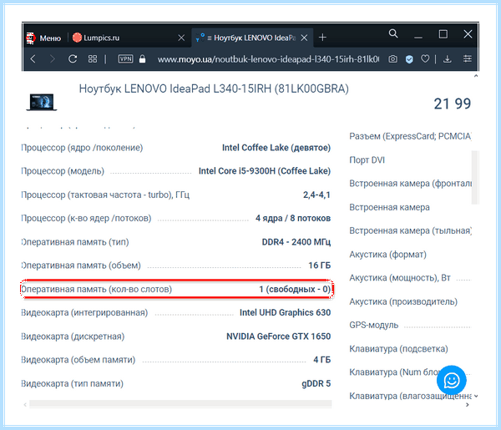Image resolution: width=501 pixels, height=430 pixels.
Task: Click the label Акустика (формат)
Action: click(x=388, y=255)
